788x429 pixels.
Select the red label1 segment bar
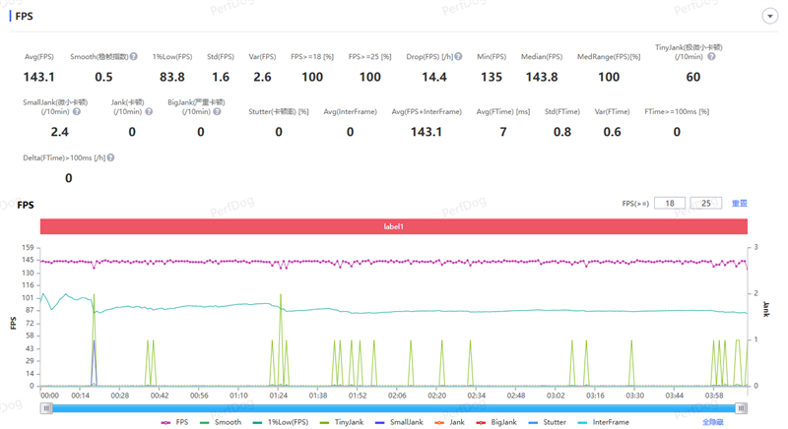pyautogui.click(x=393, y=226)
